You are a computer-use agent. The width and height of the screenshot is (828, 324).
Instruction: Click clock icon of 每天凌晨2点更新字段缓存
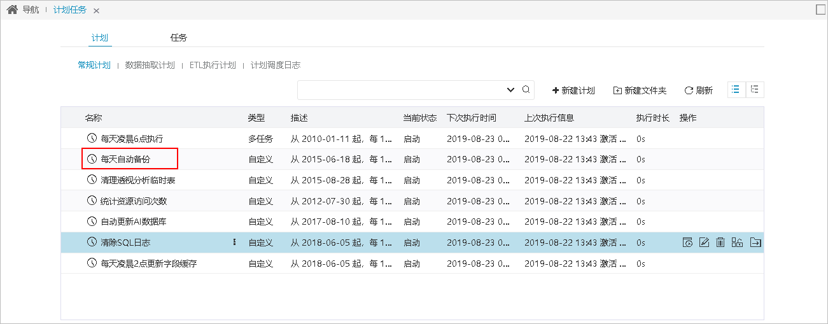(91, 262)
